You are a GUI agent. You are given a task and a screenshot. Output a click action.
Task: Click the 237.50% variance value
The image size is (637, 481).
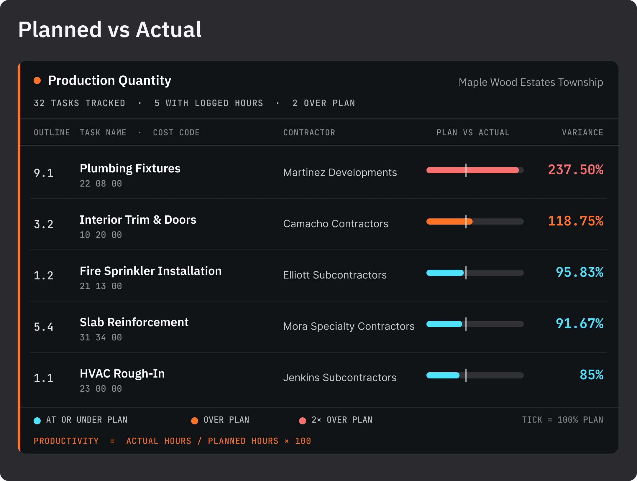[576, 170]
